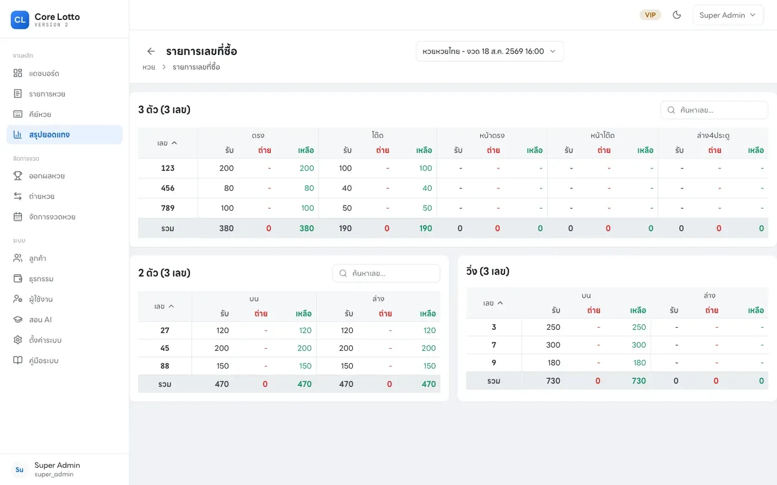Open the dashboard grid icon in sidebar
The image size is (777, 485).
[18, 73]
